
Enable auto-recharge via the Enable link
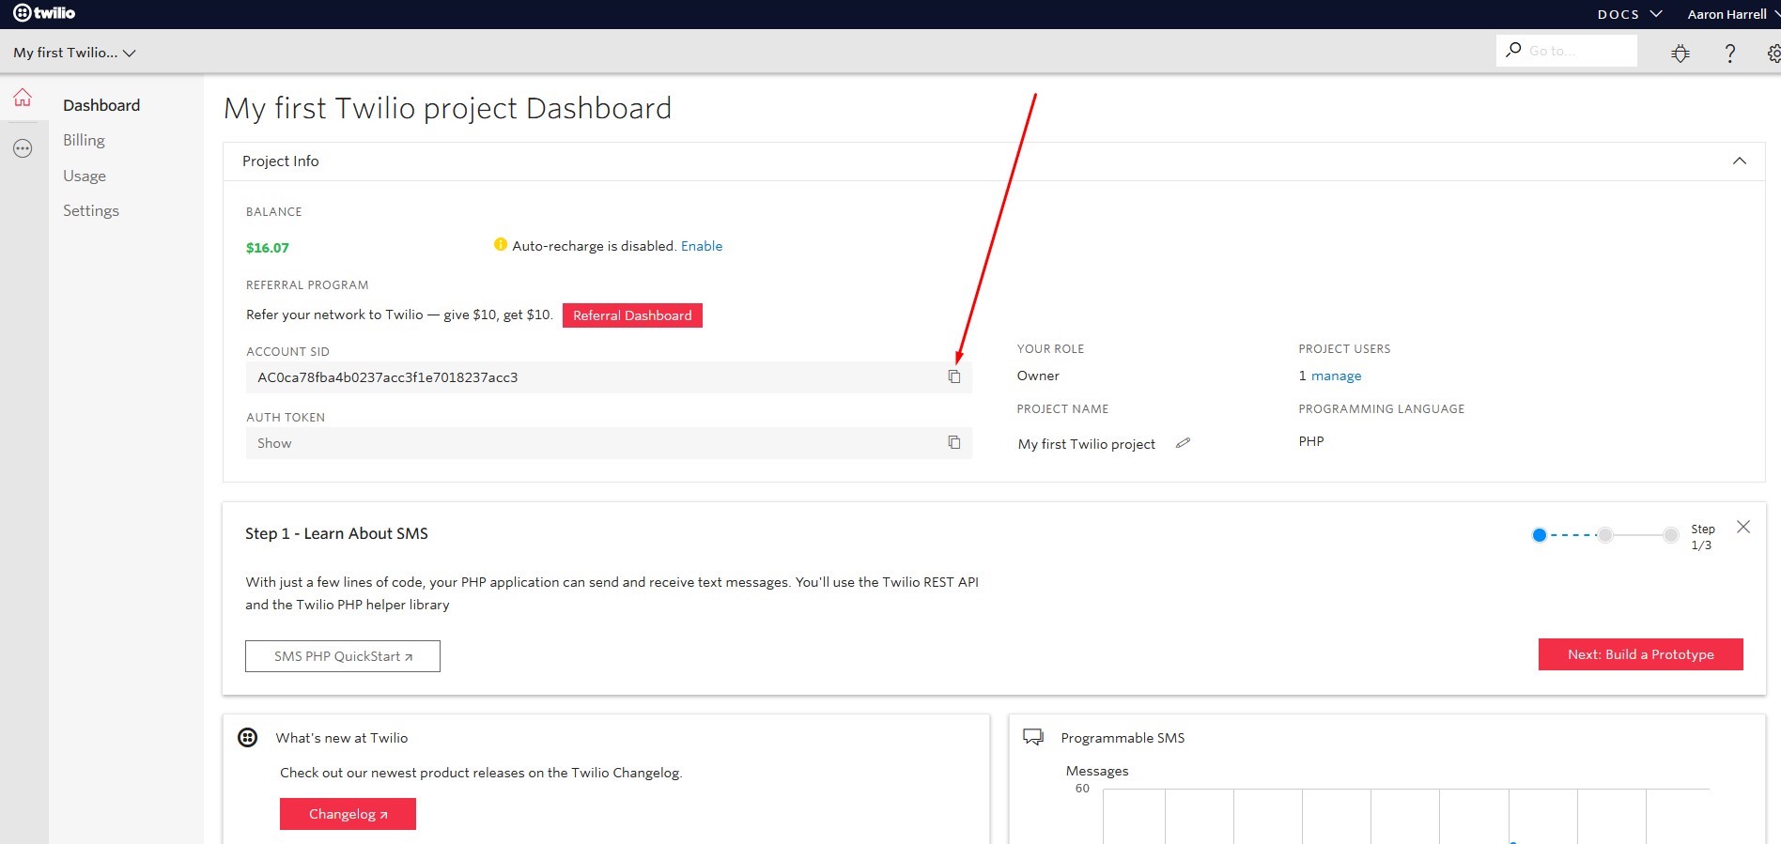coord(701,246)
